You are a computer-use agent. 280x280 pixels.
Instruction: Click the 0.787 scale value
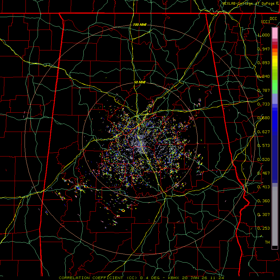(x=264, y=90)
